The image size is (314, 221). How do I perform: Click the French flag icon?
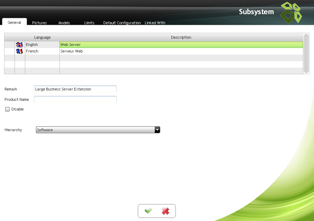[x=20, y=51]
